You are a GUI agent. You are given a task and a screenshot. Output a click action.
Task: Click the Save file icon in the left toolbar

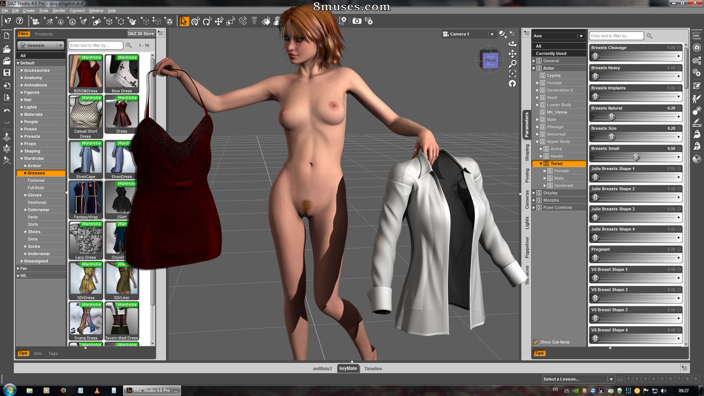pyautogui.click(x=7, y=73)
